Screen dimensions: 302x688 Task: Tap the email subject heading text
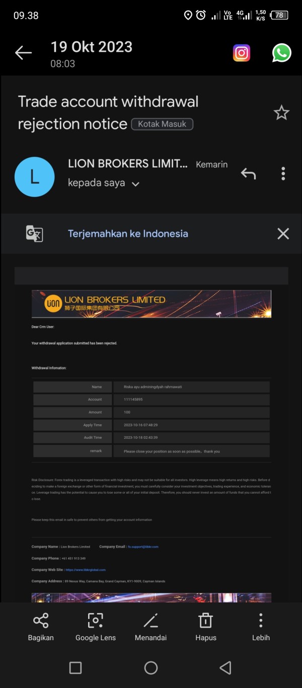[108, 113]
